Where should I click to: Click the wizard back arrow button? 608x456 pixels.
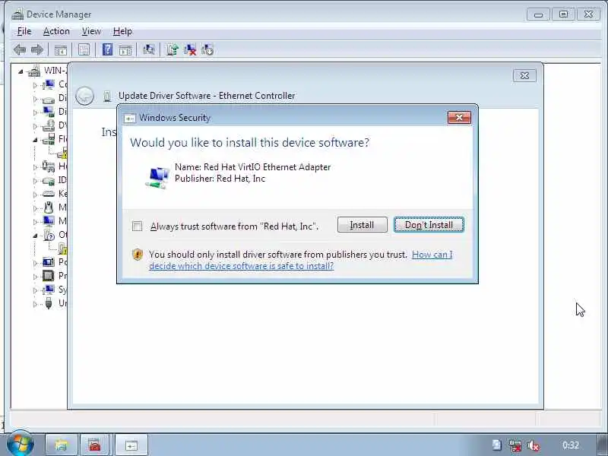tap(84, 96)
